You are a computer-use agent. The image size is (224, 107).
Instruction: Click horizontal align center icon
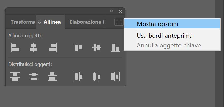click(x=33, y=47)
